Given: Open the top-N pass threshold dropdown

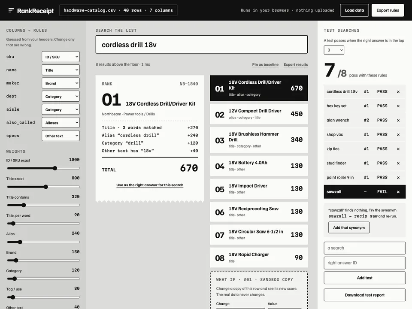Looking at the screenshot, I should (x=334, y=50).
